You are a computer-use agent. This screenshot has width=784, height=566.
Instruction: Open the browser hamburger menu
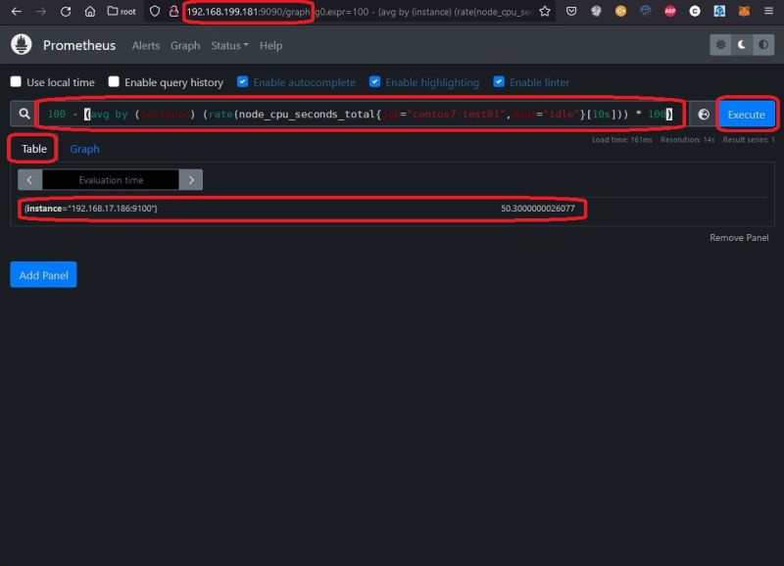pos(769,11)
